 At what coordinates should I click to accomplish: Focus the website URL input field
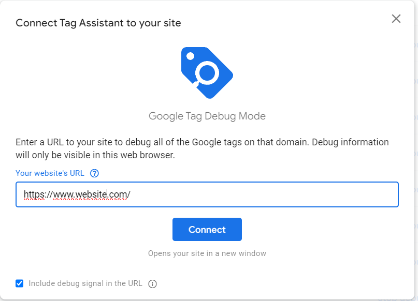[207, 194]
